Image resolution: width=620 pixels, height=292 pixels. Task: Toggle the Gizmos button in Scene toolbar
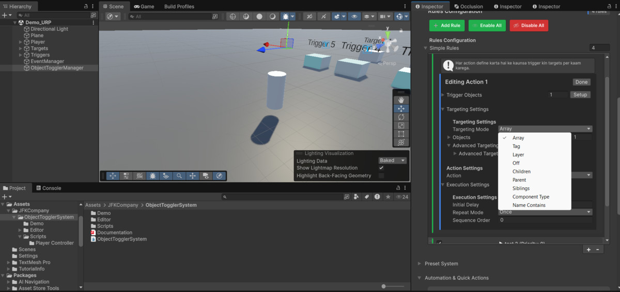point(400,17)
